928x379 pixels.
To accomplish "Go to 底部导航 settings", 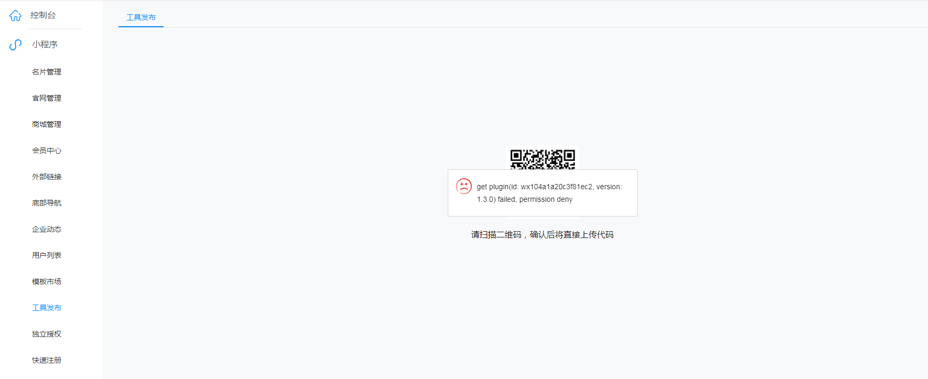I will [47, 203].
